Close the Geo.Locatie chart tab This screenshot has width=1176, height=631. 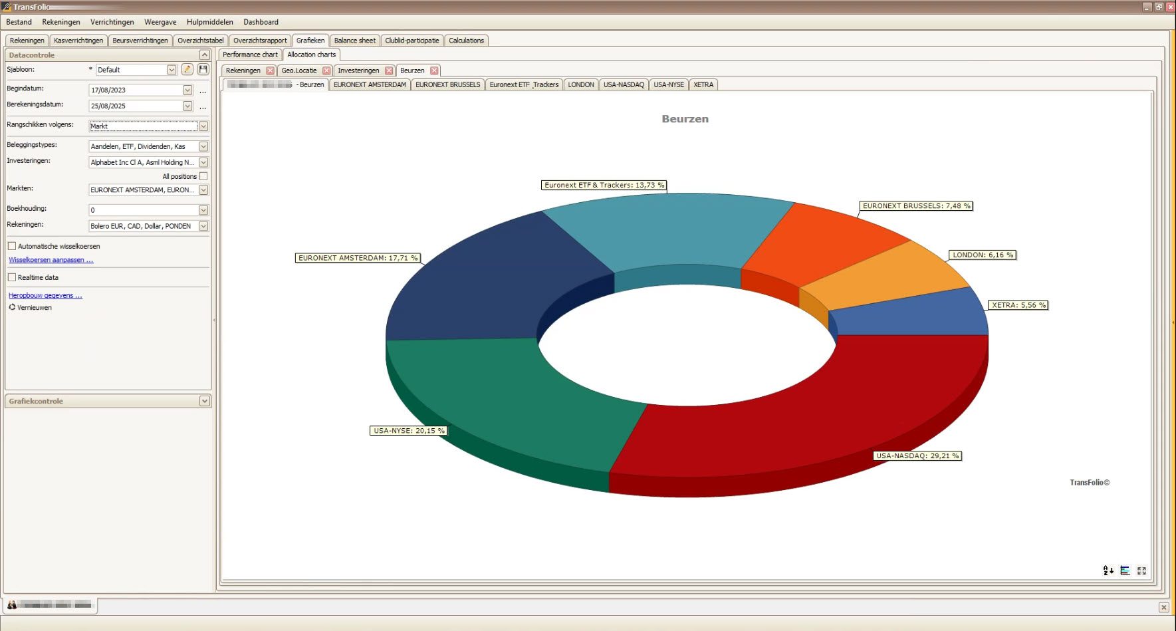click(326, 70)
